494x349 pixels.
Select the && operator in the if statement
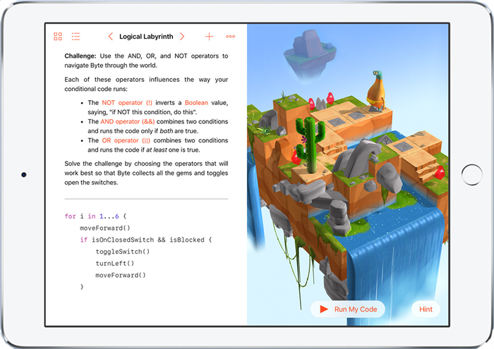162,240
